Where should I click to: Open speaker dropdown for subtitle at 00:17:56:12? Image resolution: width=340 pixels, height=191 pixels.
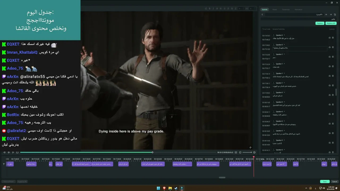(x=284, y=83)
